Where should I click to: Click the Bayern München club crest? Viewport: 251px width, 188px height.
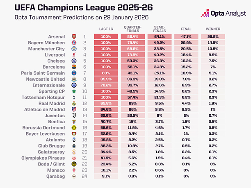(74, 43)
